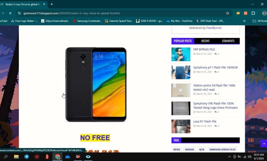Close the Redmi 5 rosy tab
The width and height of the screenshot is (267, 161).
pos(44,4)
